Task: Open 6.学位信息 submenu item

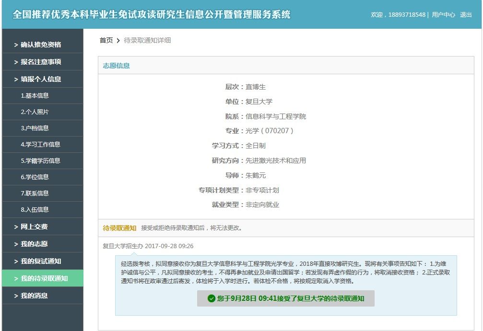Action: 35,177
